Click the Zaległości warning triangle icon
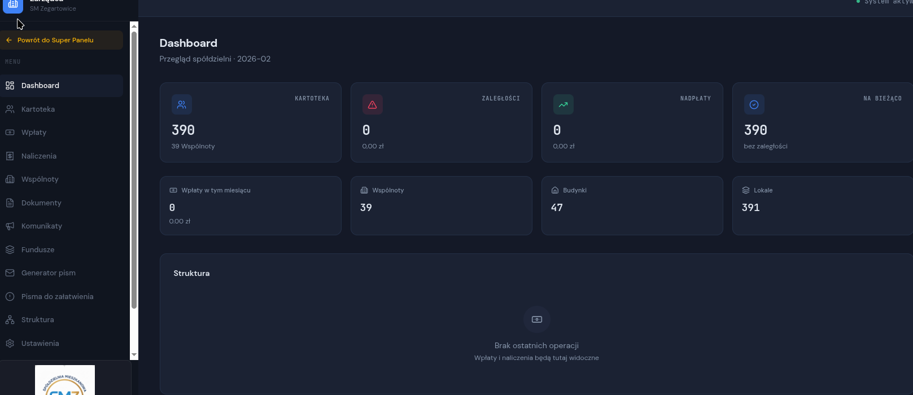This screenshot has width=913, height=395. (x=373, y=104)
